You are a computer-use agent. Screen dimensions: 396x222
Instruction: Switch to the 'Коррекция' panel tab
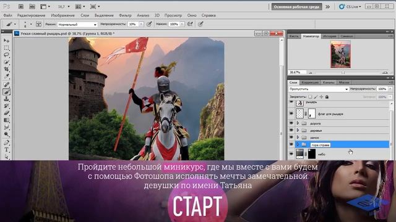310,82
